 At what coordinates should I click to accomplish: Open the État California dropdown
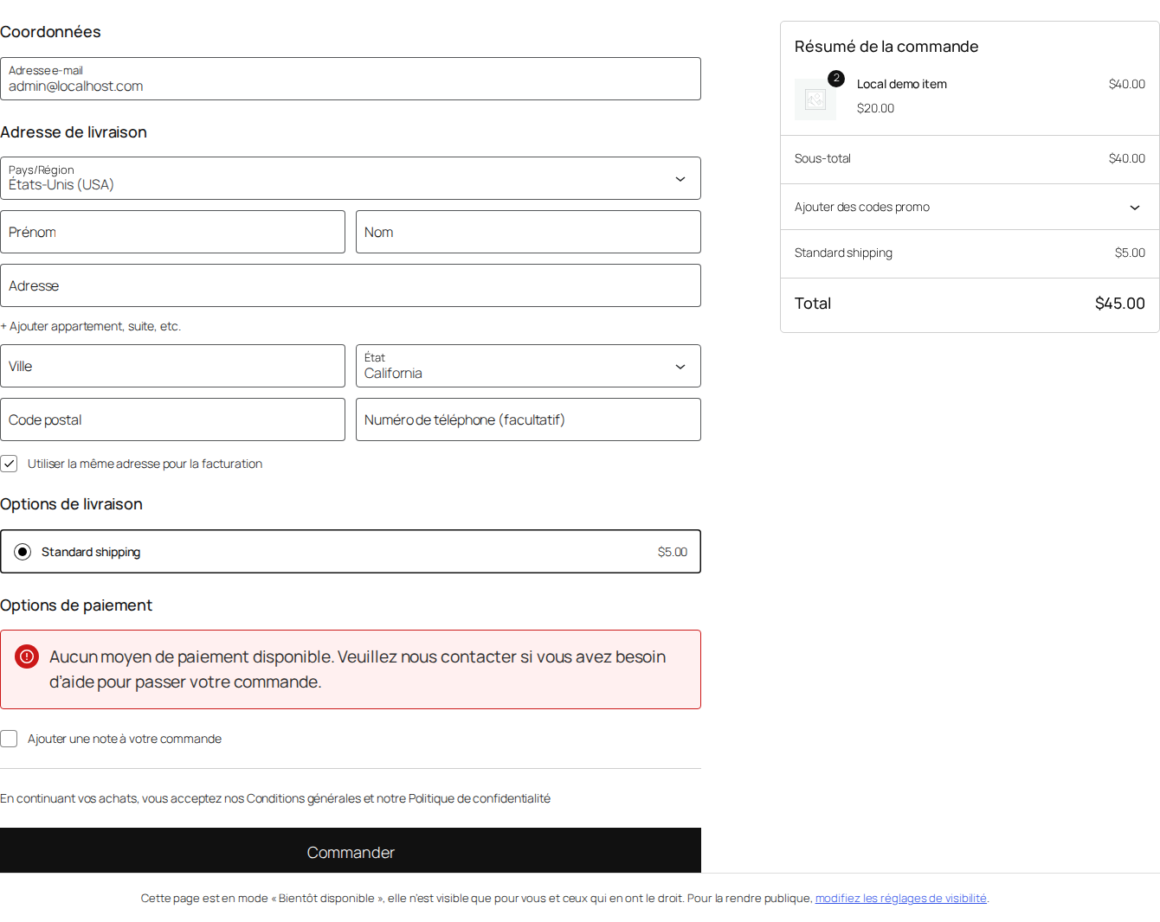click(x=528, y=366)
